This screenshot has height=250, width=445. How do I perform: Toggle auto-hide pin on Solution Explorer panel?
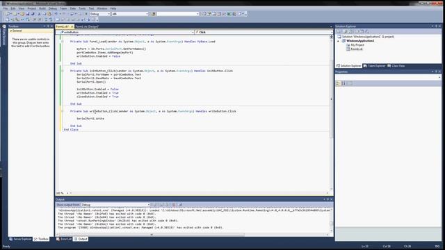click(x=436, y=26)
